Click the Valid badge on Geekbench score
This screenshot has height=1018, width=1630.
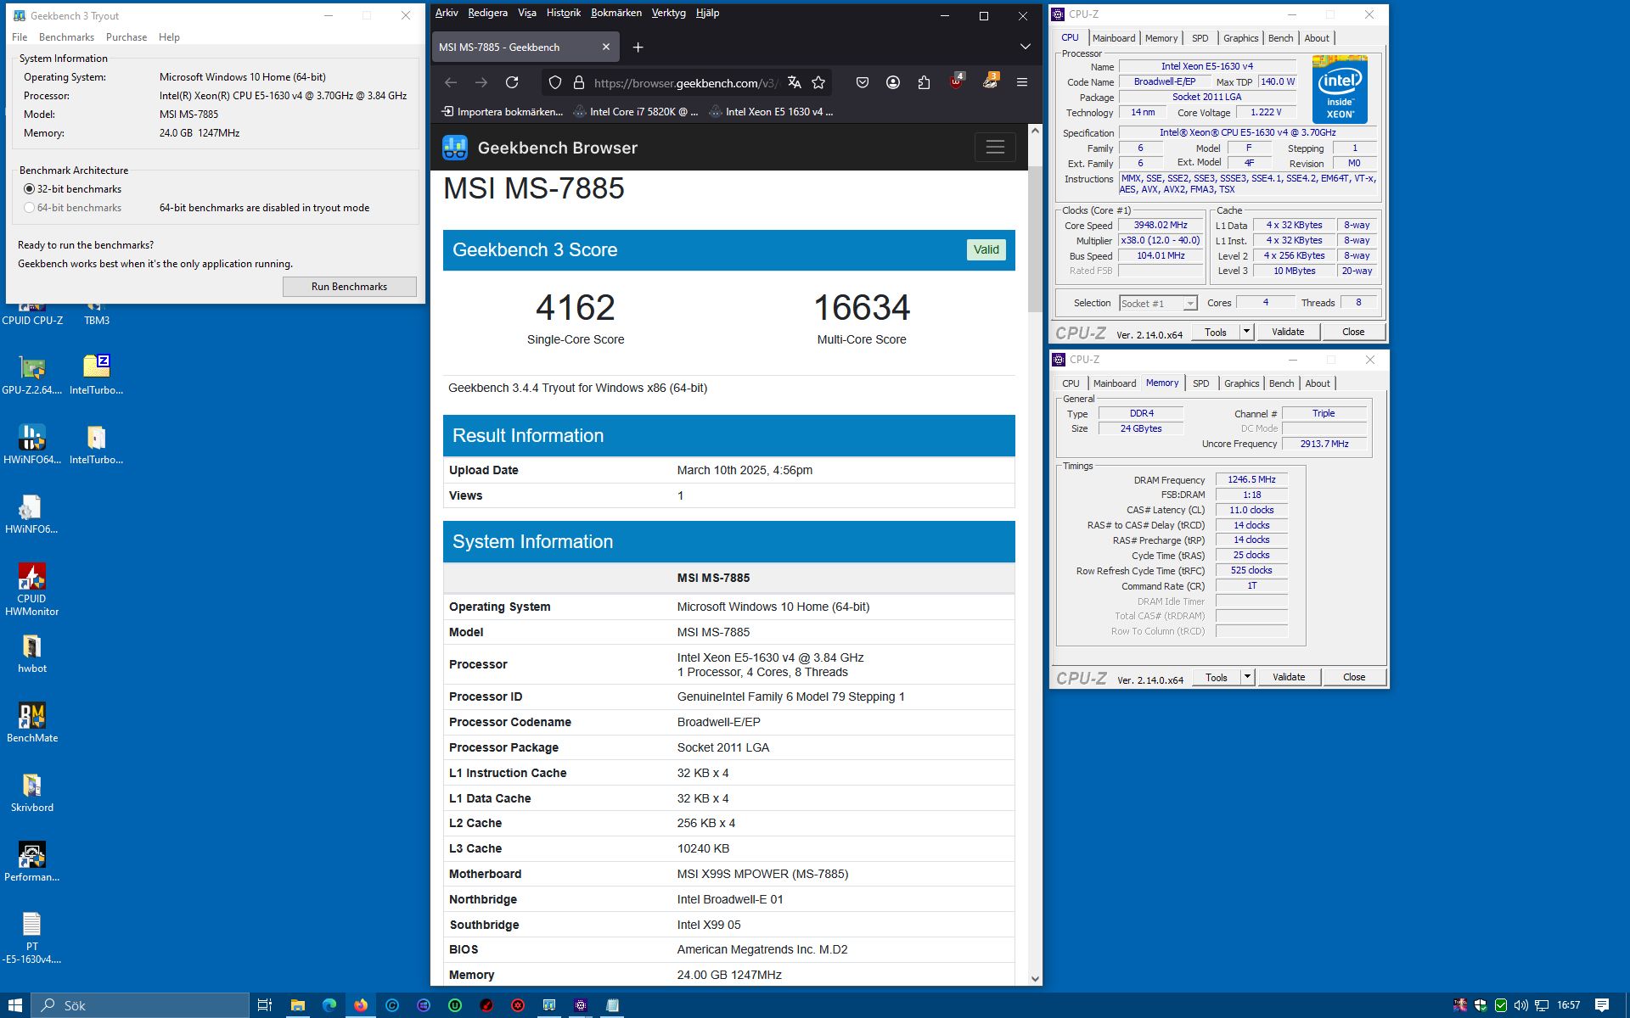[x=986, y=249]
